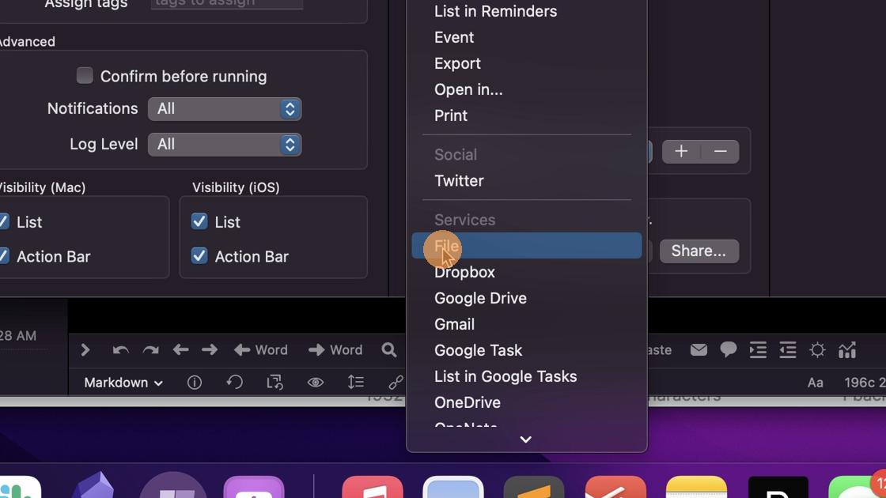Click the left arrow Word button
The image size is (886, 498).
click(x=261, y=350)
